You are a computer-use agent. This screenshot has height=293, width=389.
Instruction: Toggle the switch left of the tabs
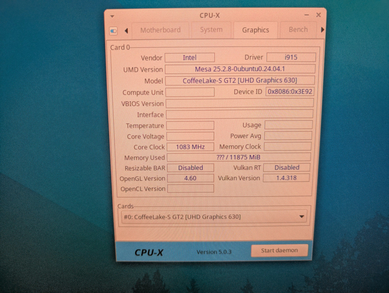click(113, 31)
